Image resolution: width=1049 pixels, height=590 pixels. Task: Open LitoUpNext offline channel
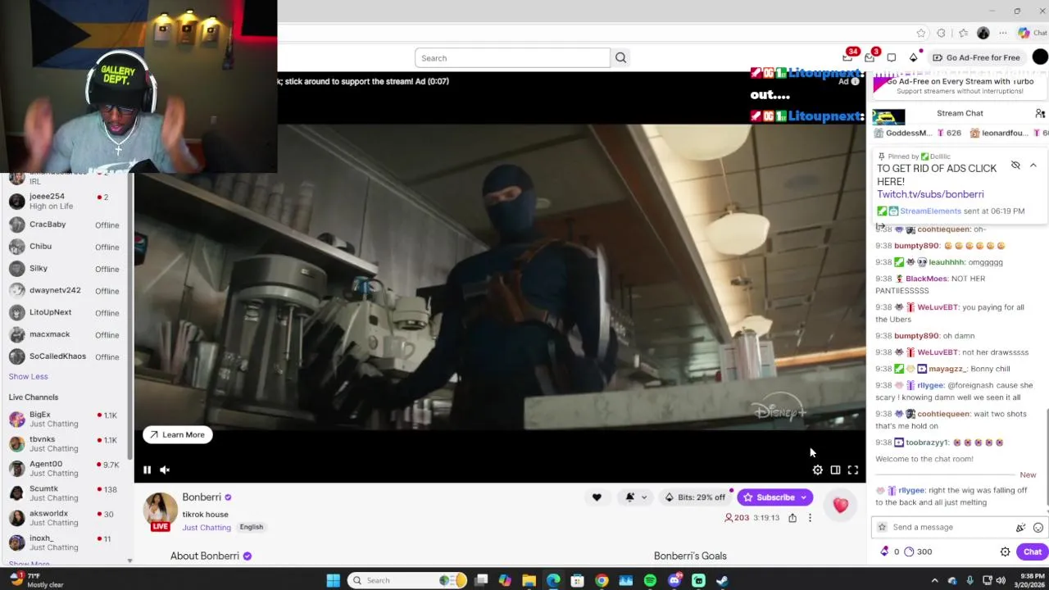(x=65, y=312)
